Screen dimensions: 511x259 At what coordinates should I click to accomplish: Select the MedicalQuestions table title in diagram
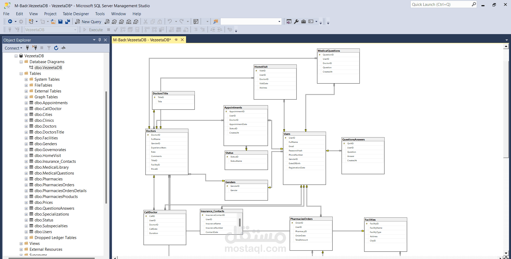pyautogui.click(x=329, y=51)
